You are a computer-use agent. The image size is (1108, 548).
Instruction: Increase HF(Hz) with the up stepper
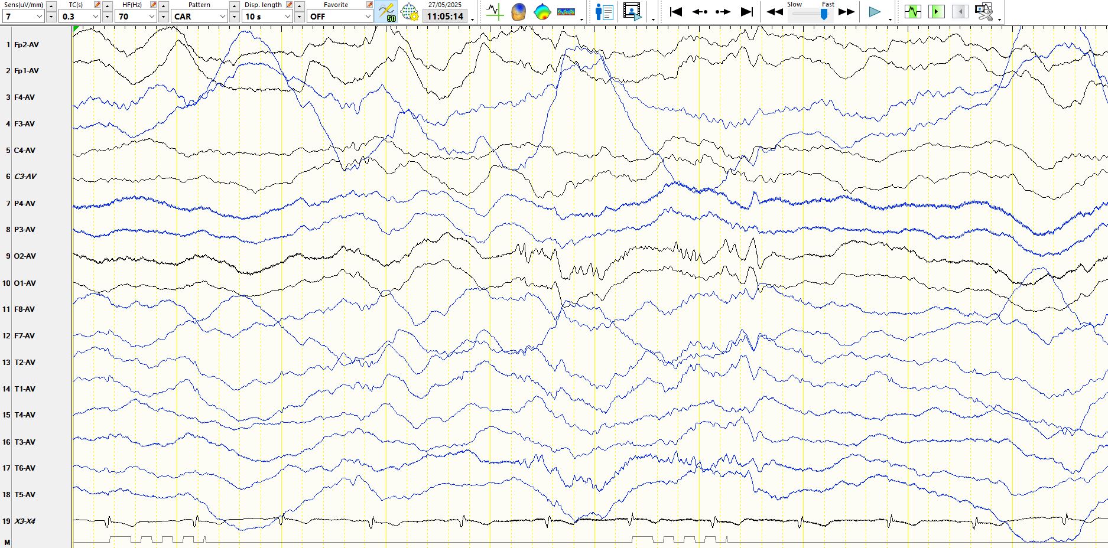164,5
